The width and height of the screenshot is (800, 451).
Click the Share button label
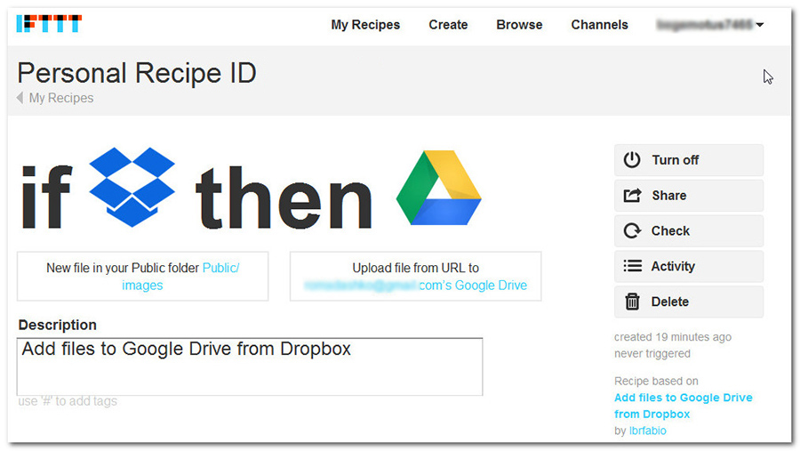pyautogui.click(x=668, y=195)
